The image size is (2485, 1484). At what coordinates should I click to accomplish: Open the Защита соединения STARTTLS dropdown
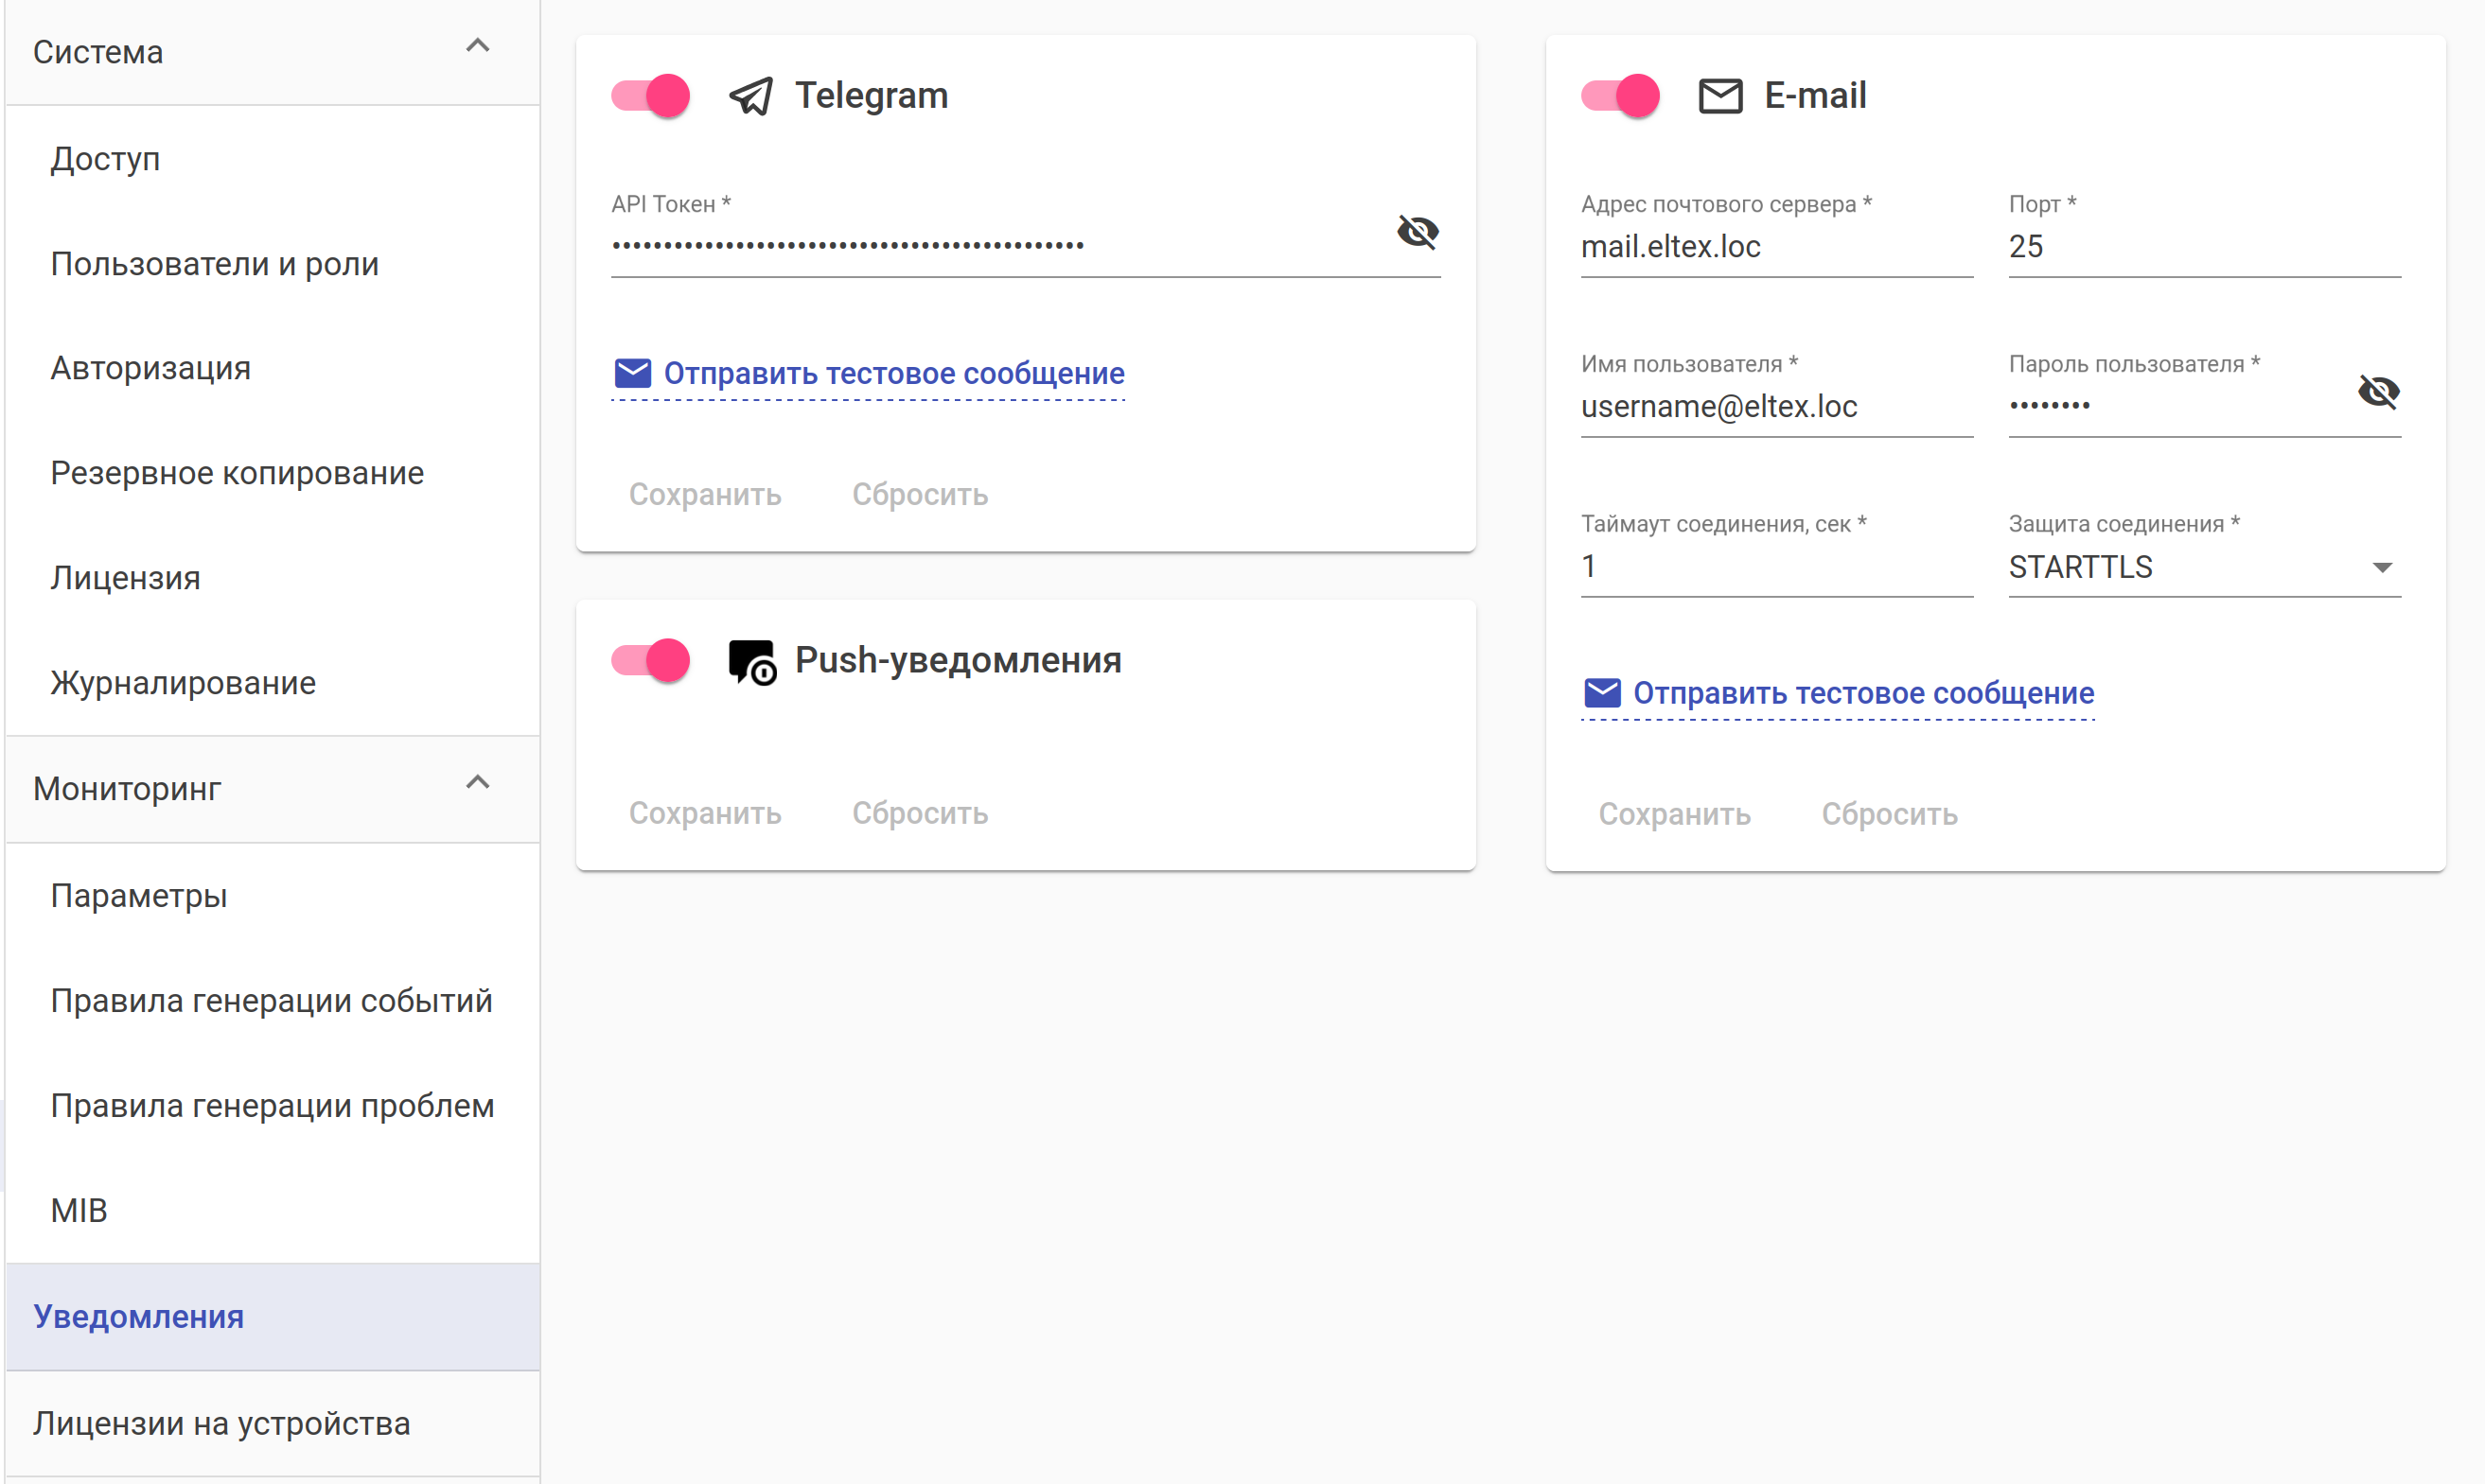(2203, 567)
